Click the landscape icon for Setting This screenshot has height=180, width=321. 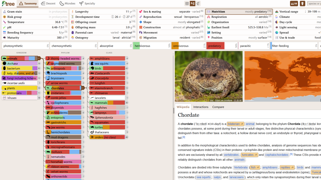coord(209,33)
